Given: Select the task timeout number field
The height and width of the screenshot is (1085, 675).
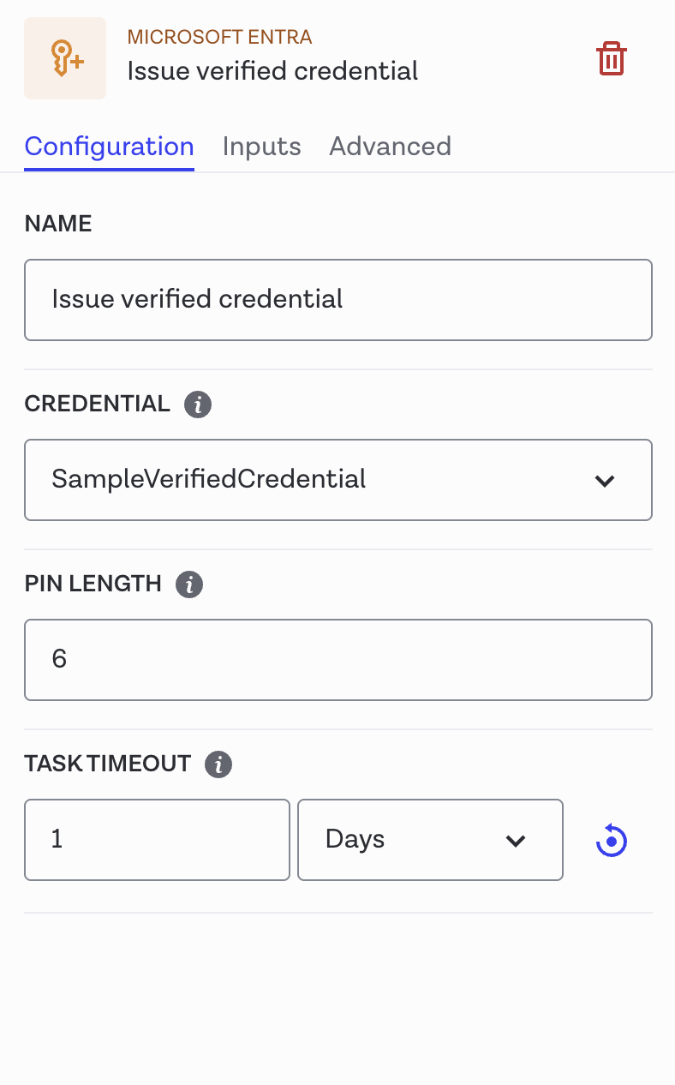Looking at the screenshot, I should (x=157, y=840).
